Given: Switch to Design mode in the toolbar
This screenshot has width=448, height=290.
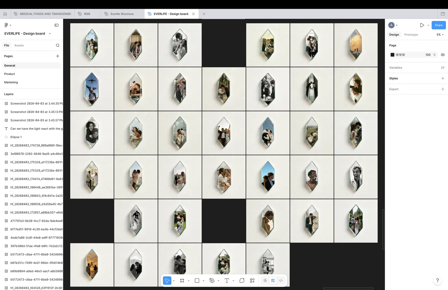Looking at the screenshot, I should point(273,281).
